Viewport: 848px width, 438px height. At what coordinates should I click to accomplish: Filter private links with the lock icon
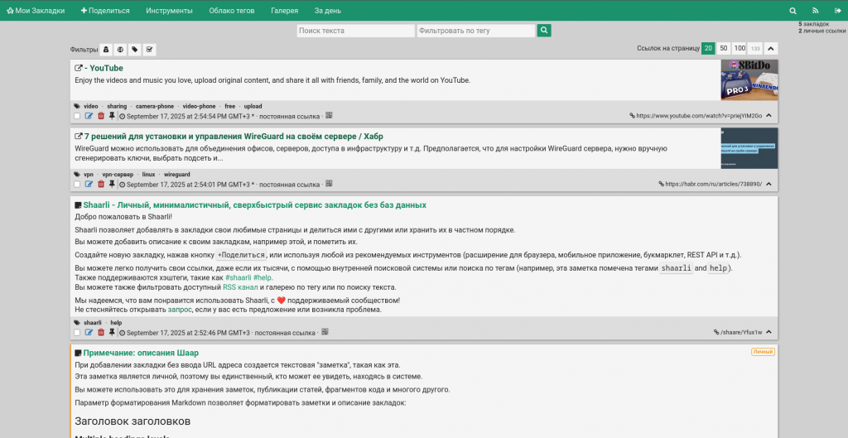[x=106, y=50]
